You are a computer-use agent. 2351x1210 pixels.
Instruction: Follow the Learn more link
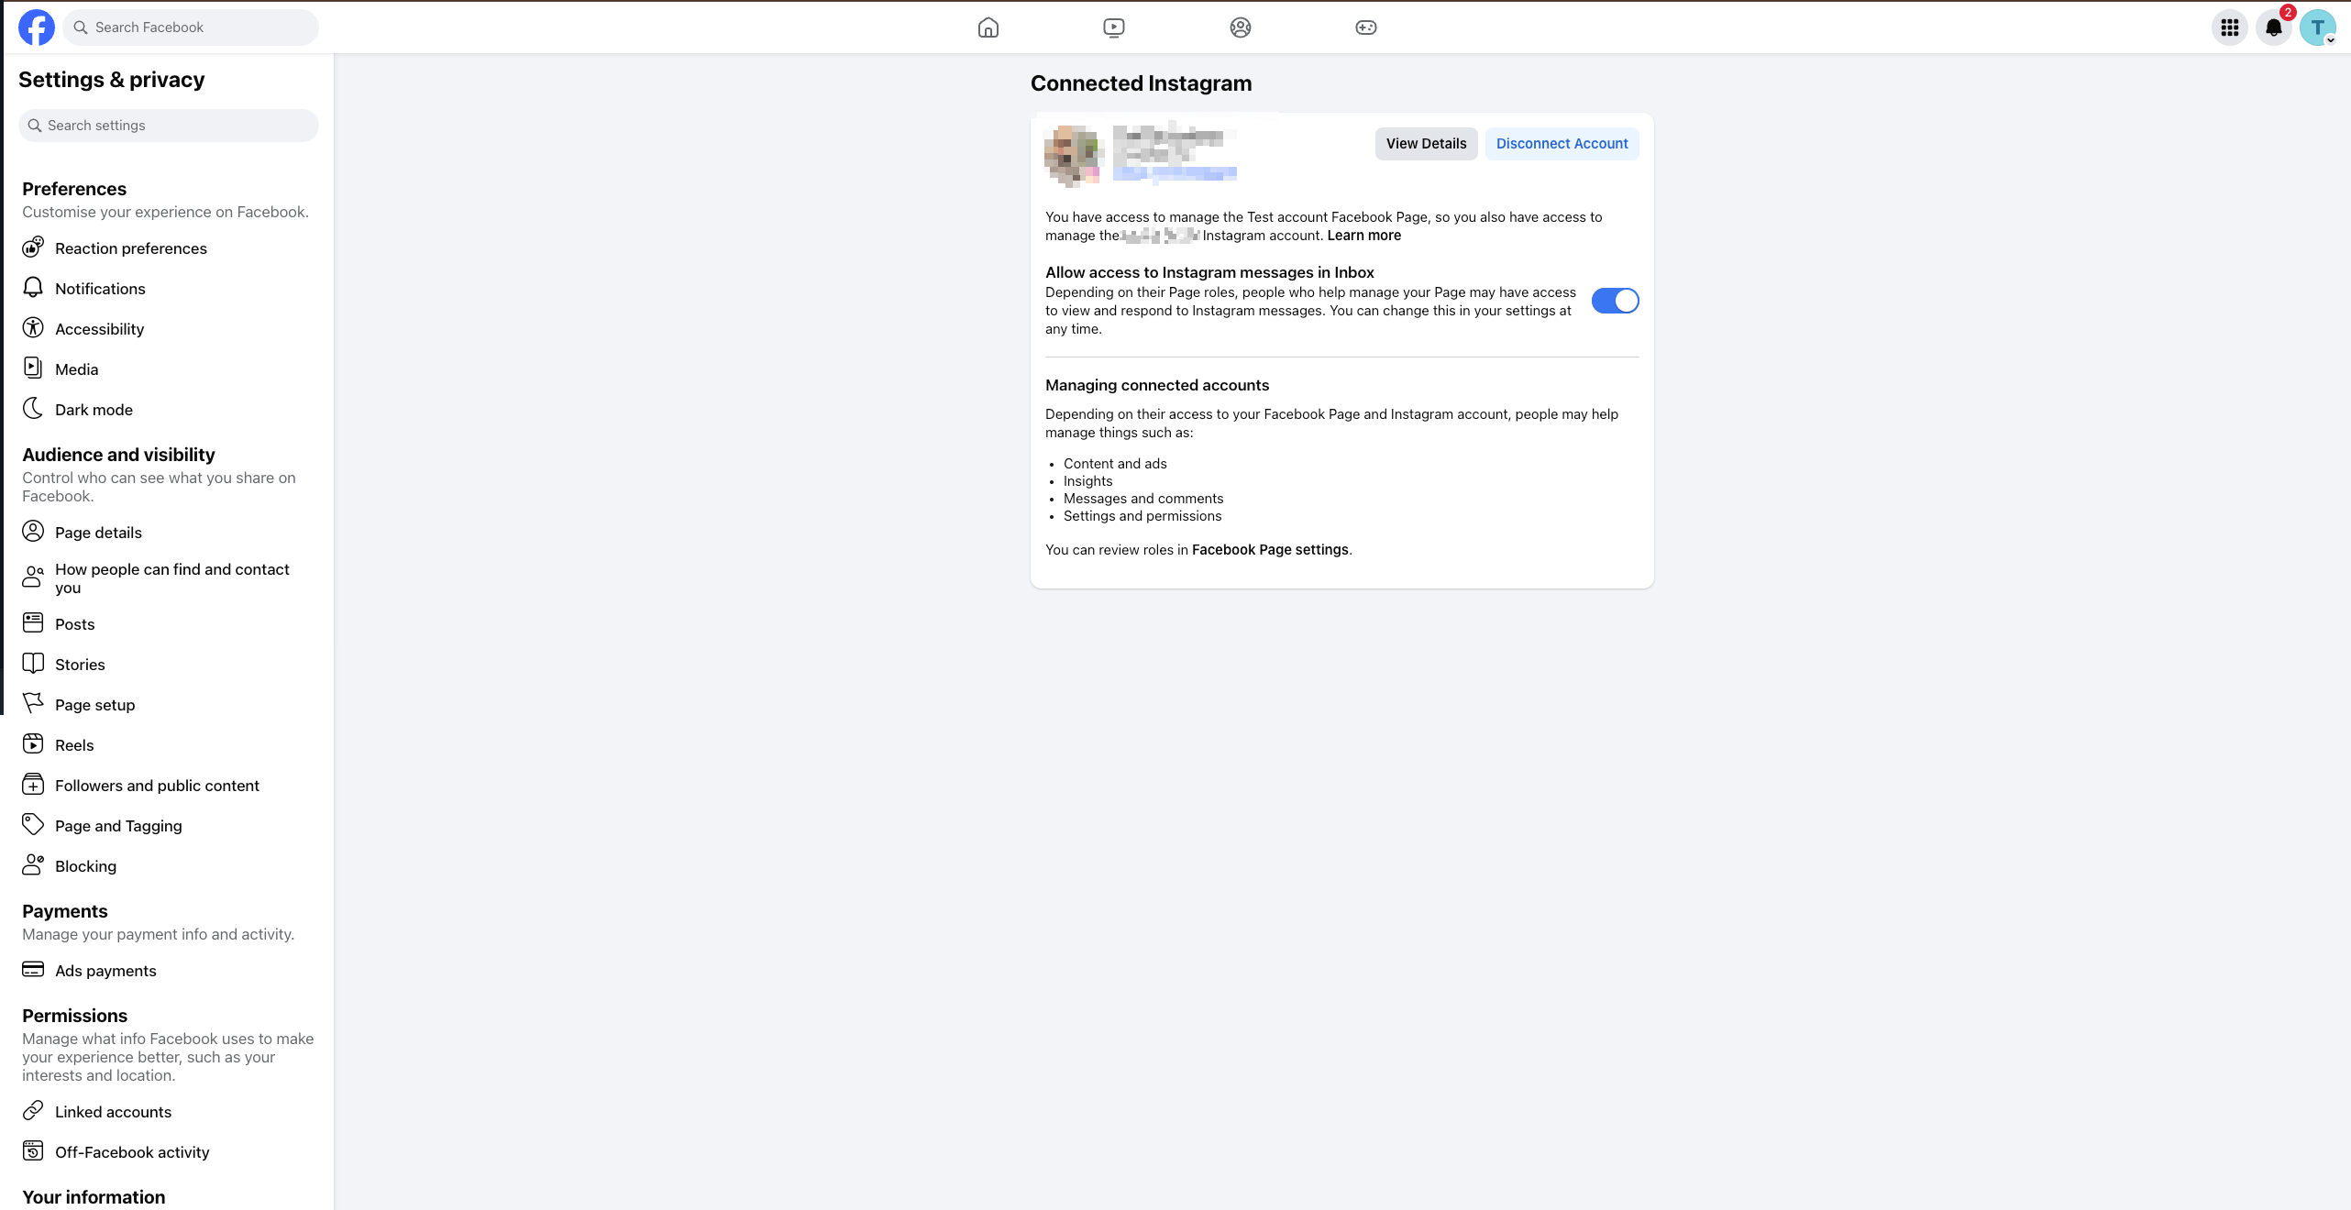1364,236
